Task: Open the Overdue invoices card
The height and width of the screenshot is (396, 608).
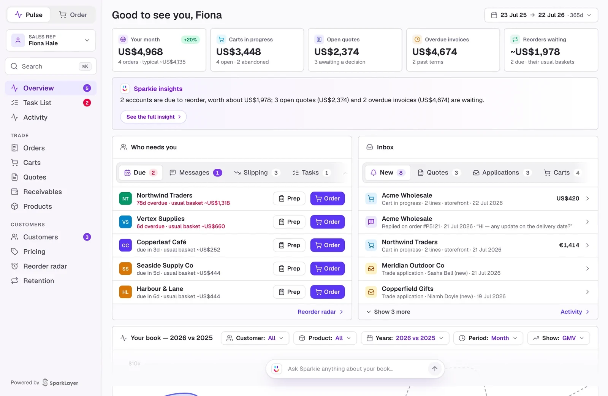Action: [453, 50]
